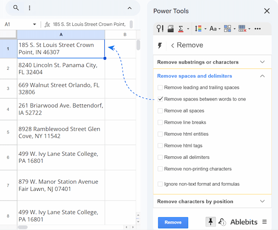
Task: Enable Remove leading and trailing spaces
Action: click(160, 87)
